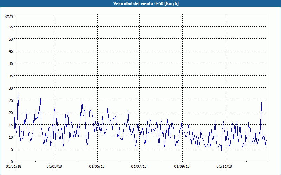The height and width of the screenshot is (175, 281).
Task: Click the 15 value on y-axis
Action: tap(11, 125)
